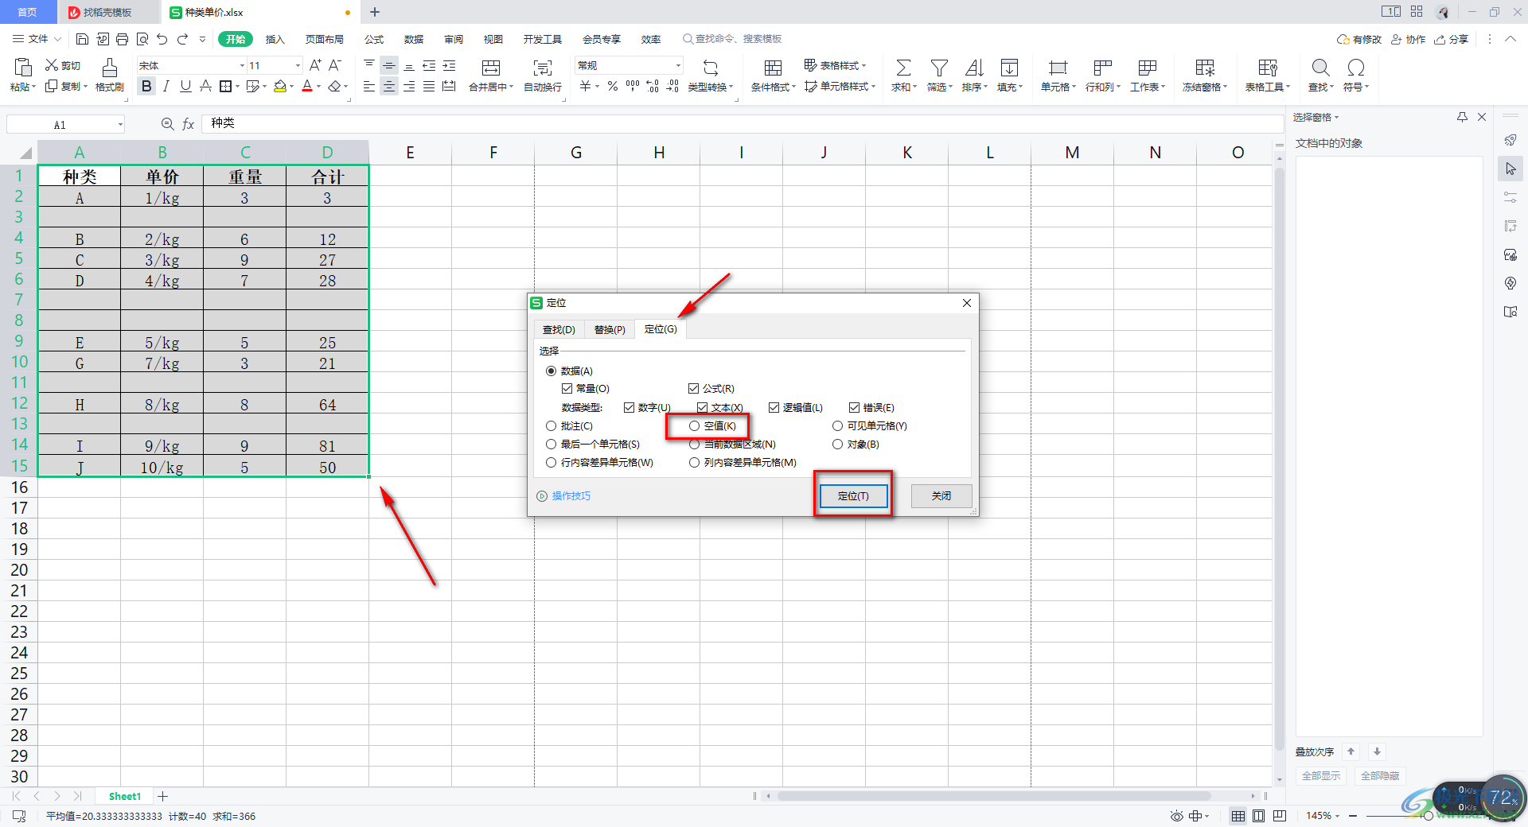This screenshot has width=1528, height=827.
Task: Open the font size dropdown
Action: [298, 65]
